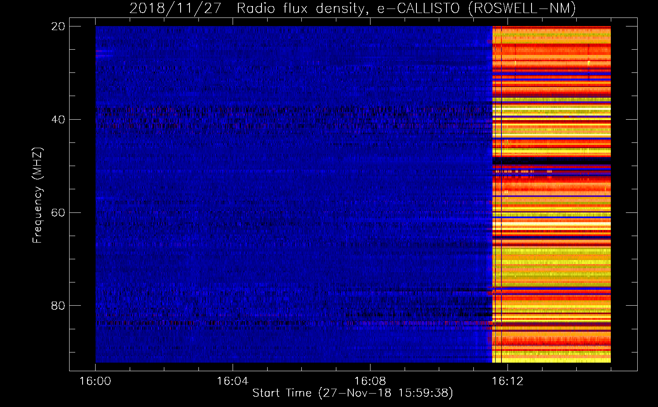Screen dimensions: 658x407
Task: Click the 60 frequency axis label
Action: point(58,213)
